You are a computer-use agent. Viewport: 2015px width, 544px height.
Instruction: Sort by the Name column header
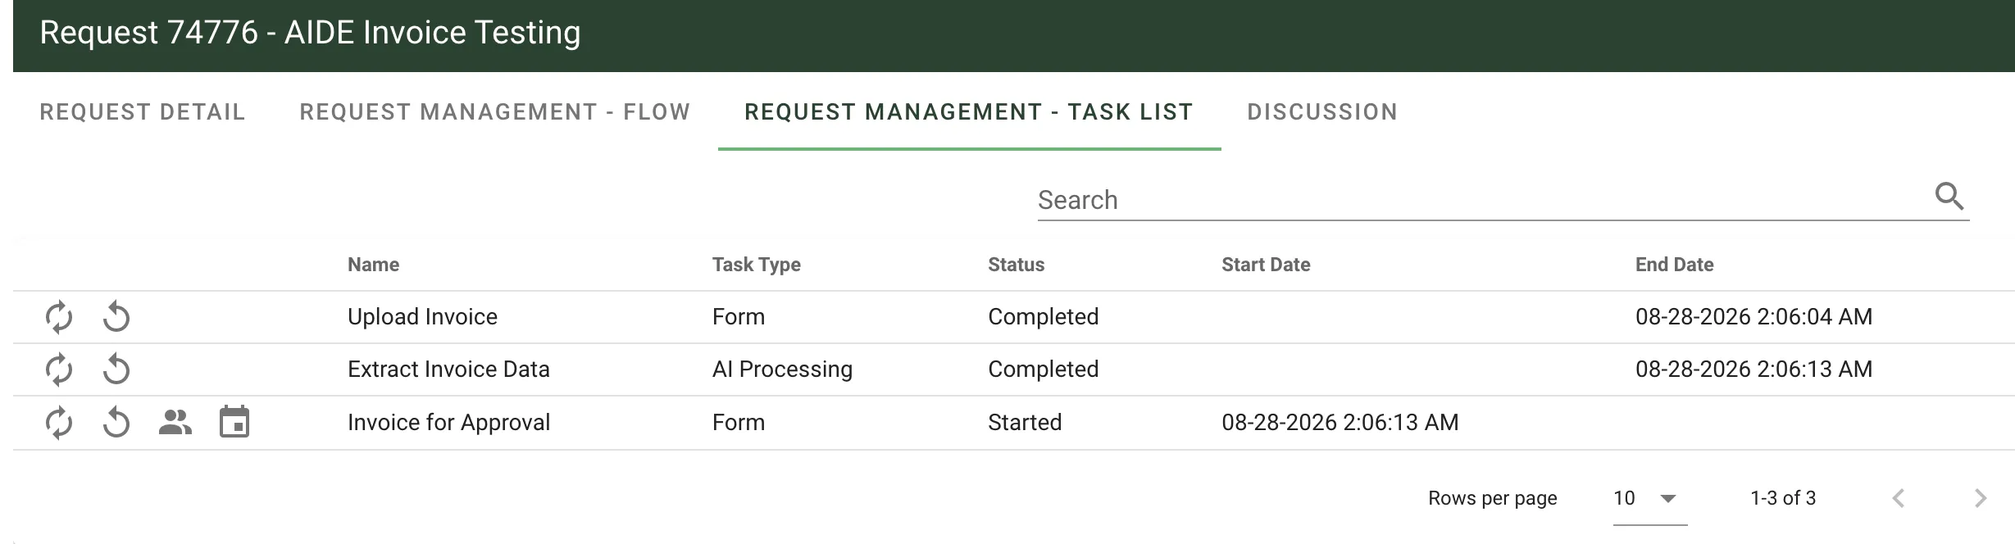374,265
